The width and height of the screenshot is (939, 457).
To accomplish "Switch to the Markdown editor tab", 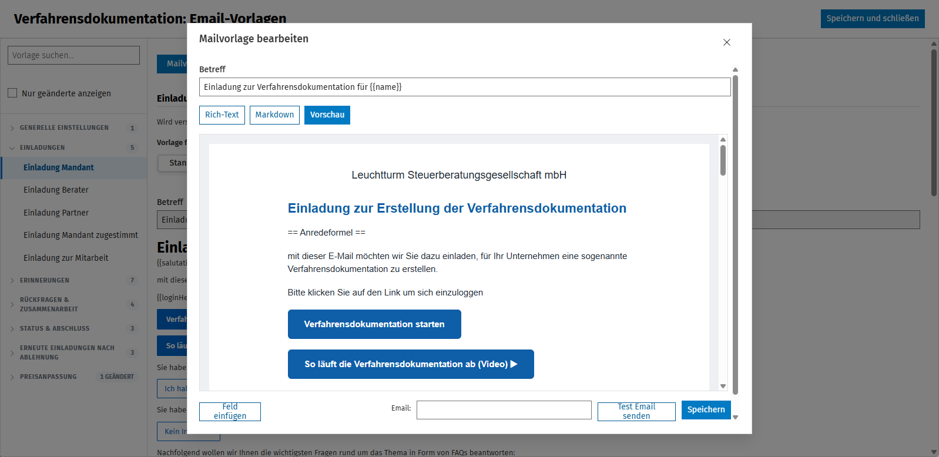I will [274, 115].
